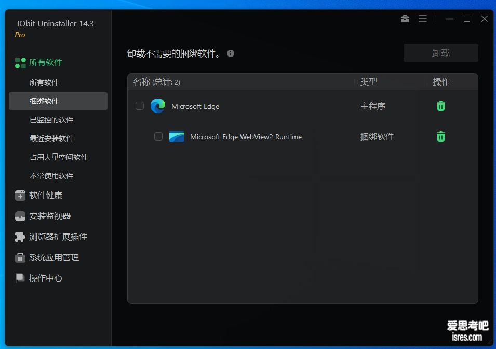
Task: Click the WebView2 Runtime app icon
Action: pyautogui.click(x=177, y=136)
